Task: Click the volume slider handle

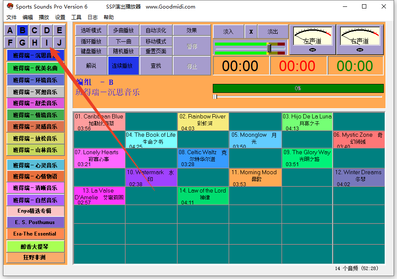Action: click(269, 48)
